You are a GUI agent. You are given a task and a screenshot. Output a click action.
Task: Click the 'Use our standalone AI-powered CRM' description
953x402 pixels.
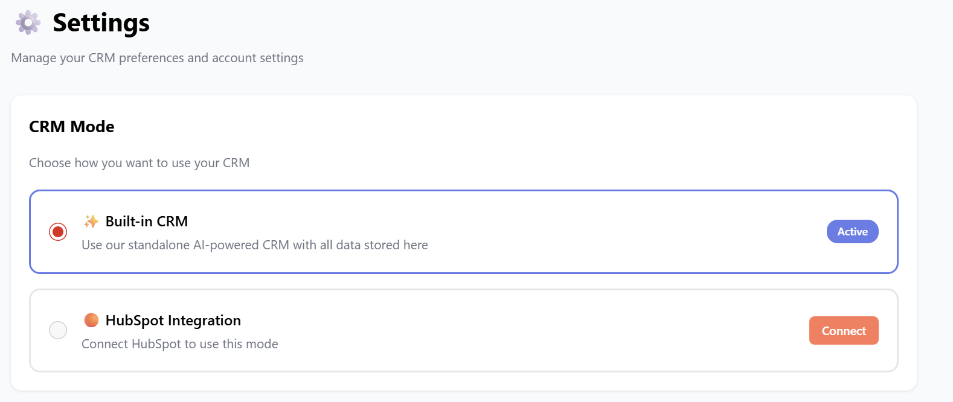(x=255, y=245)
